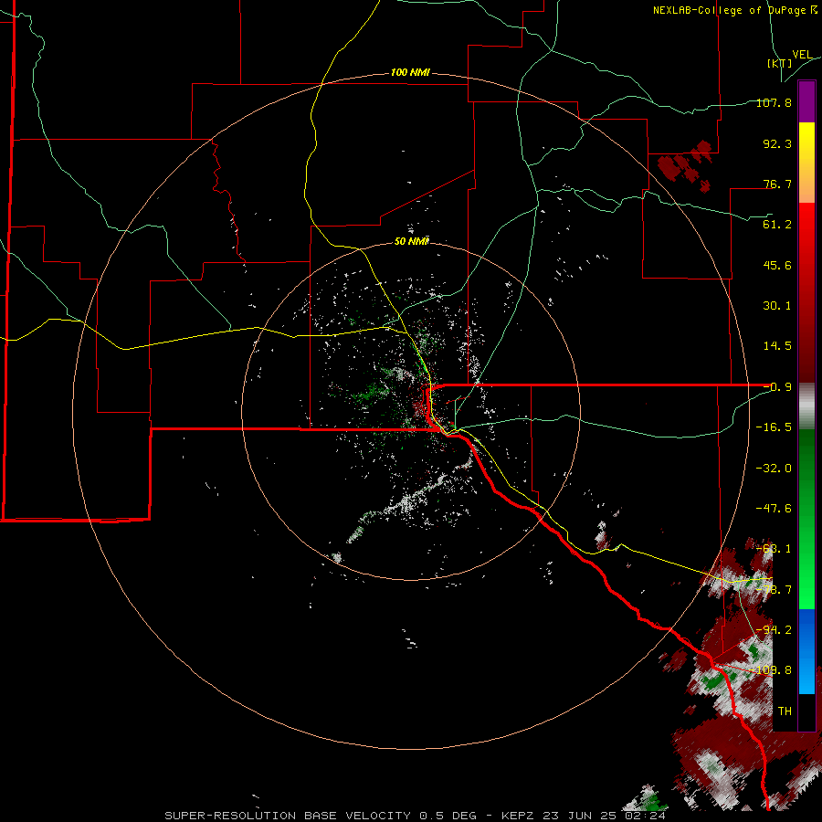Click the -32.0 scale value
This screenshot has height=822, width=822.
pos(774,469)
